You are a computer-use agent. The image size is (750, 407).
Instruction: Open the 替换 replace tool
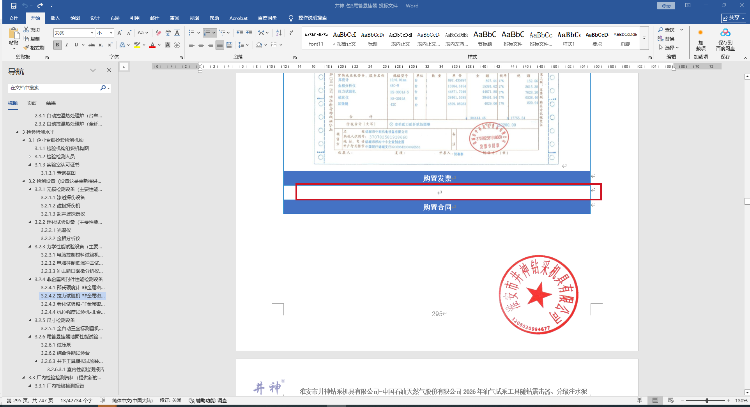(666, 39)
